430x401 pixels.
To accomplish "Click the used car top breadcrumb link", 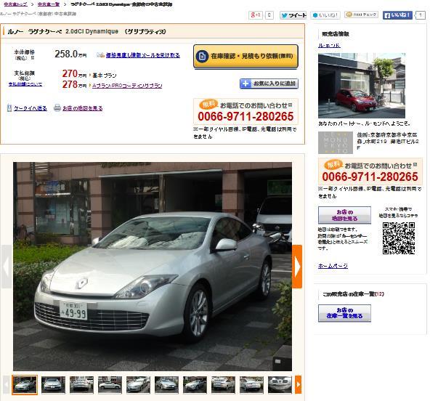I will 15,4.
